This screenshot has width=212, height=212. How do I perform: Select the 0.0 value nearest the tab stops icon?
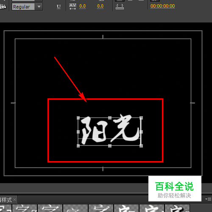pos(100,6)
